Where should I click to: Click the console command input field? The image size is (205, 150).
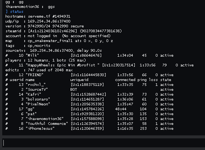(103, 143)
